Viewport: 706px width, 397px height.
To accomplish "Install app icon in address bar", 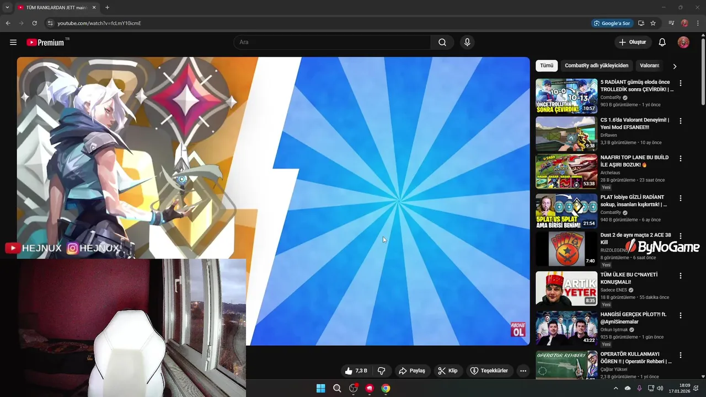I will coord(641,23).
